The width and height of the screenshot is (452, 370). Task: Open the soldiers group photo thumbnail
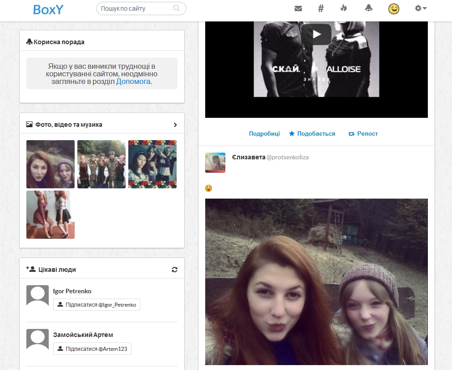click(x=101, y=164)
